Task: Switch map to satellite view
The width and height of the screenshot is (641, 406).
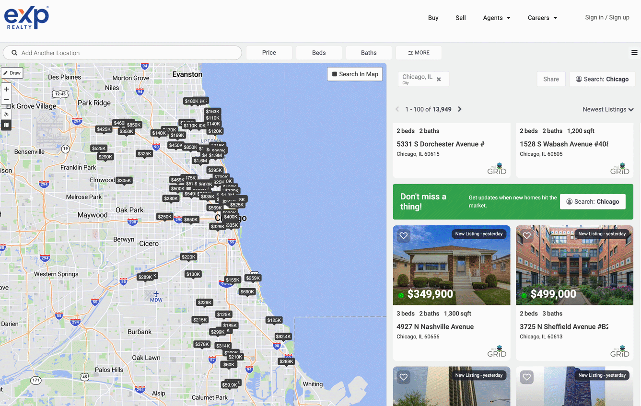Action: tap(6, 114)
